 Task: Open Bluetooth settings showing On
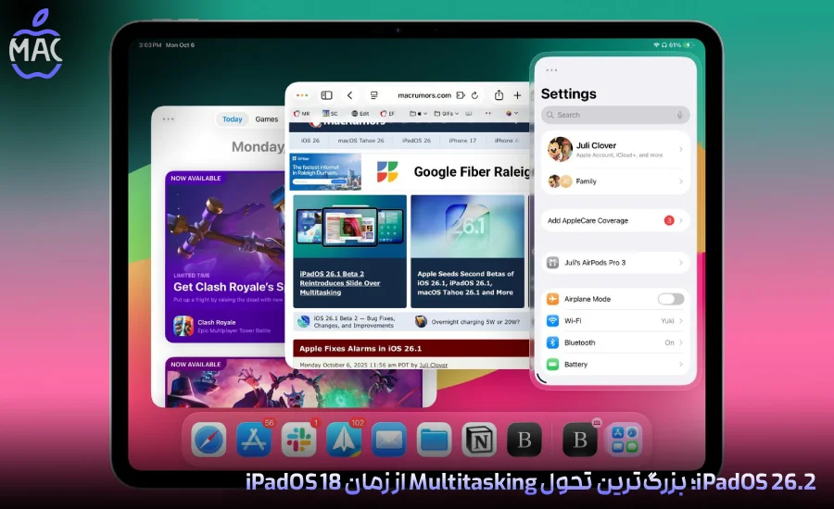tap(615, 342)
